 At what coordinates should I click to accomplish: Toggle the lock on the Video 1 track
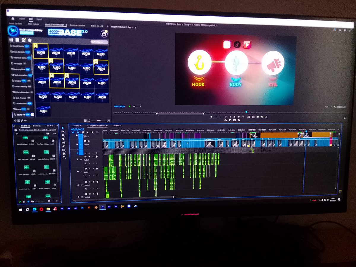[77, 144]
